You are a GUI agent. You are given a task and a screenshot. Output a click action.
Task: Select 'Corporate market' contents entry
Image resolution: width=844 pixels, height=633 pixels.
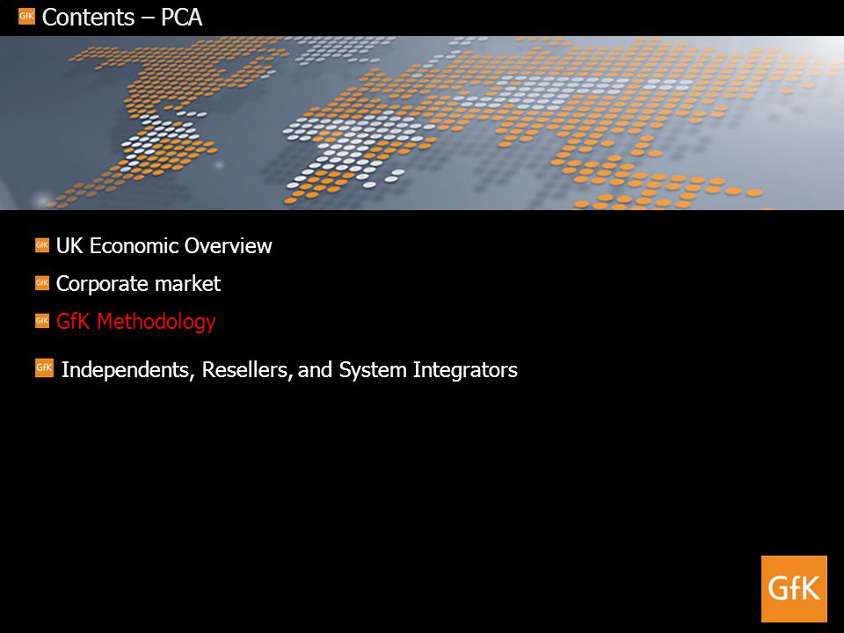click(x=138, y=284)
